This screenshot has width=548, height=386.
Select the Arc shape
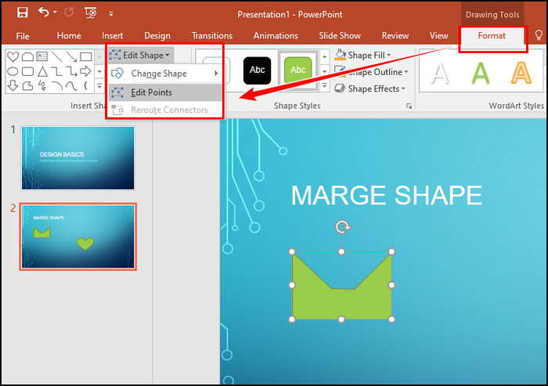pyautogui.click(x=56, y=85)
